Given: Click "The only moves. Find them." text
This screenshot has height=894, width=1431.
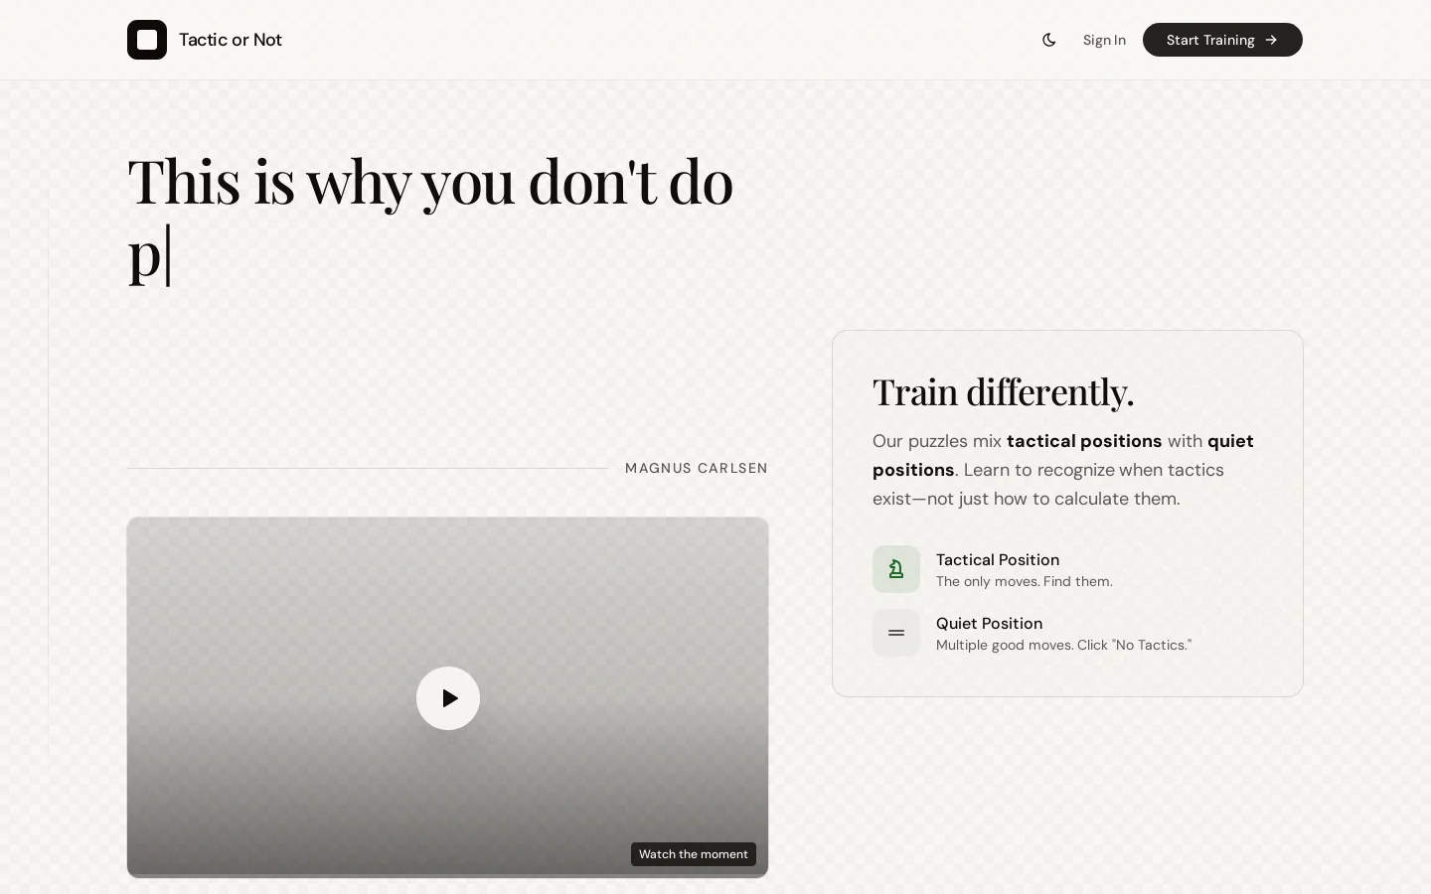Looking at the screenshot, I should tap(1024, 581).
